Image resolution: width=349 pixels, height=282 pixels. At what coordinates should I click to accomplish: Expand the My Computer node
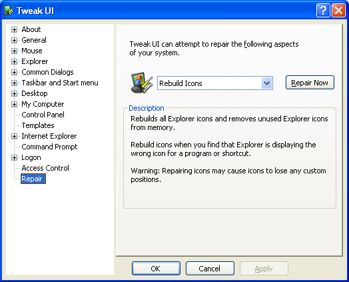point(14,105)
